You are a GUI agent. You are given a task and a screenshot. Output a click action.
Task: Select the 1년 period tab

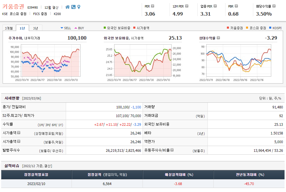pyautogui.click(x=22, y=28)
